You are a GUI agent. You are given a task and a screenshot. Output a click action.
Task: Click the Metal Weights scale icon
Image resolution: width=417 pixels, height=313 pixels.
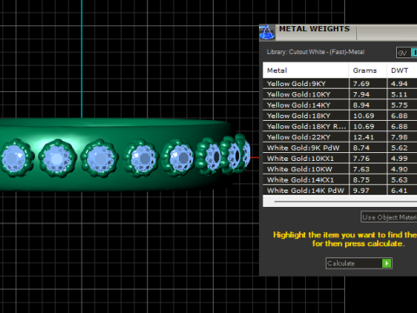[267, 32]
